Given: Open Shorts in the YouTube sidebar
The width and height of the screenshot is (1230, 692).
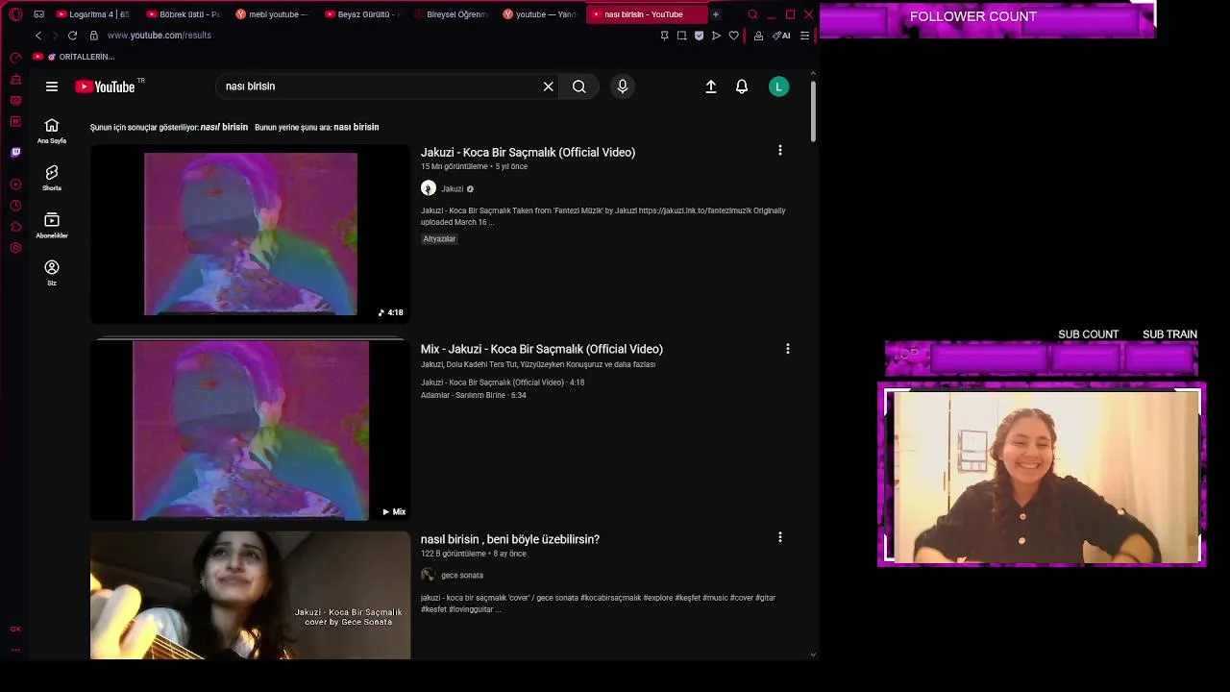Looking at the screenshot, I should [52, 178].
